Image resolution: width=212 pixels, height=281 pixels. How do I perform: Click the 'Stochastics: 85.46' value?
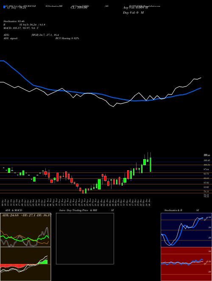tap(14, 21)
